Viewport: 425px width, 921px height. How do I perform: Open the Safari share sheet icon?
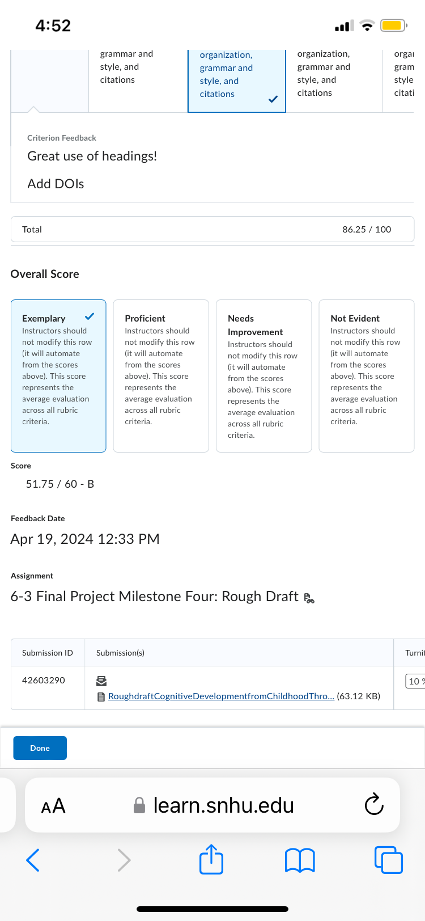(x=211, y=859)
